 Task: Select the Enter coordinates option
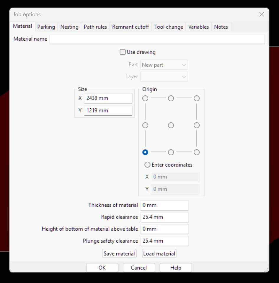[x=147, y=165]
